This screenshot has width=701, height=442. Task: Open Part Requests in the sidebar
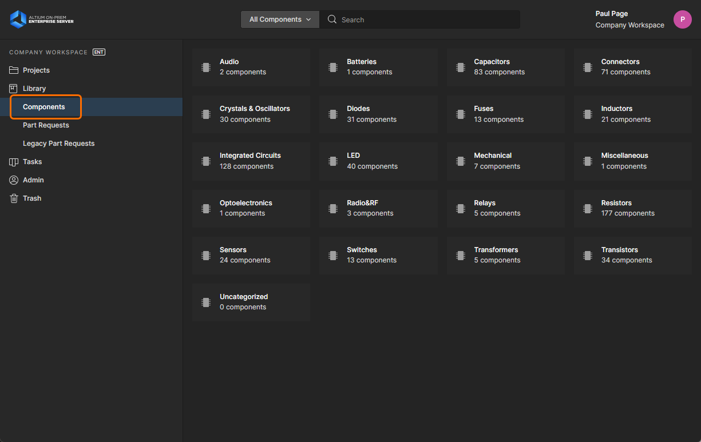pos(46,125)
